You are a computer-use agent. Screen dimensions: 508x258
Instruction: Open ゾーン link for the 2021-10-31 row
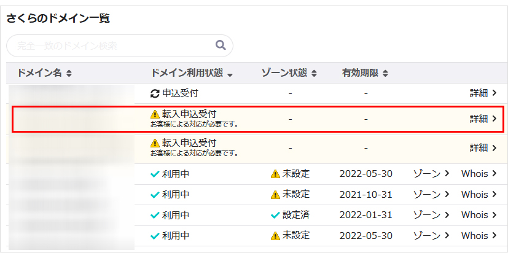[431, 195]
